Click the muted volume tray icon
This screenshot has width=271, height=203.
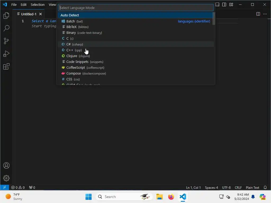pyautogui.click(x=228, y=197)
